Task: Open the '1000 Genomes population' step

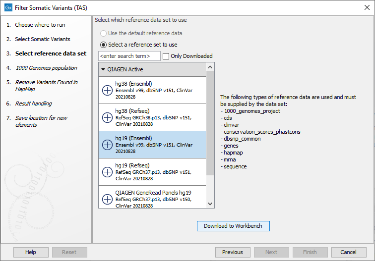Action: [46, 68]
